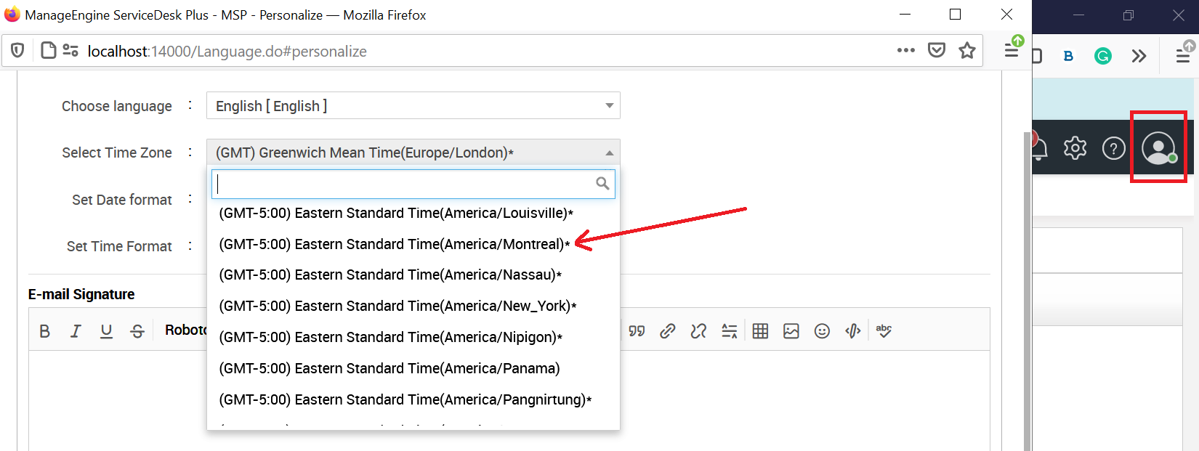Viewport: 1199px width, 451px height.
Task: Click the insert link icon
Action: (667, 331)
